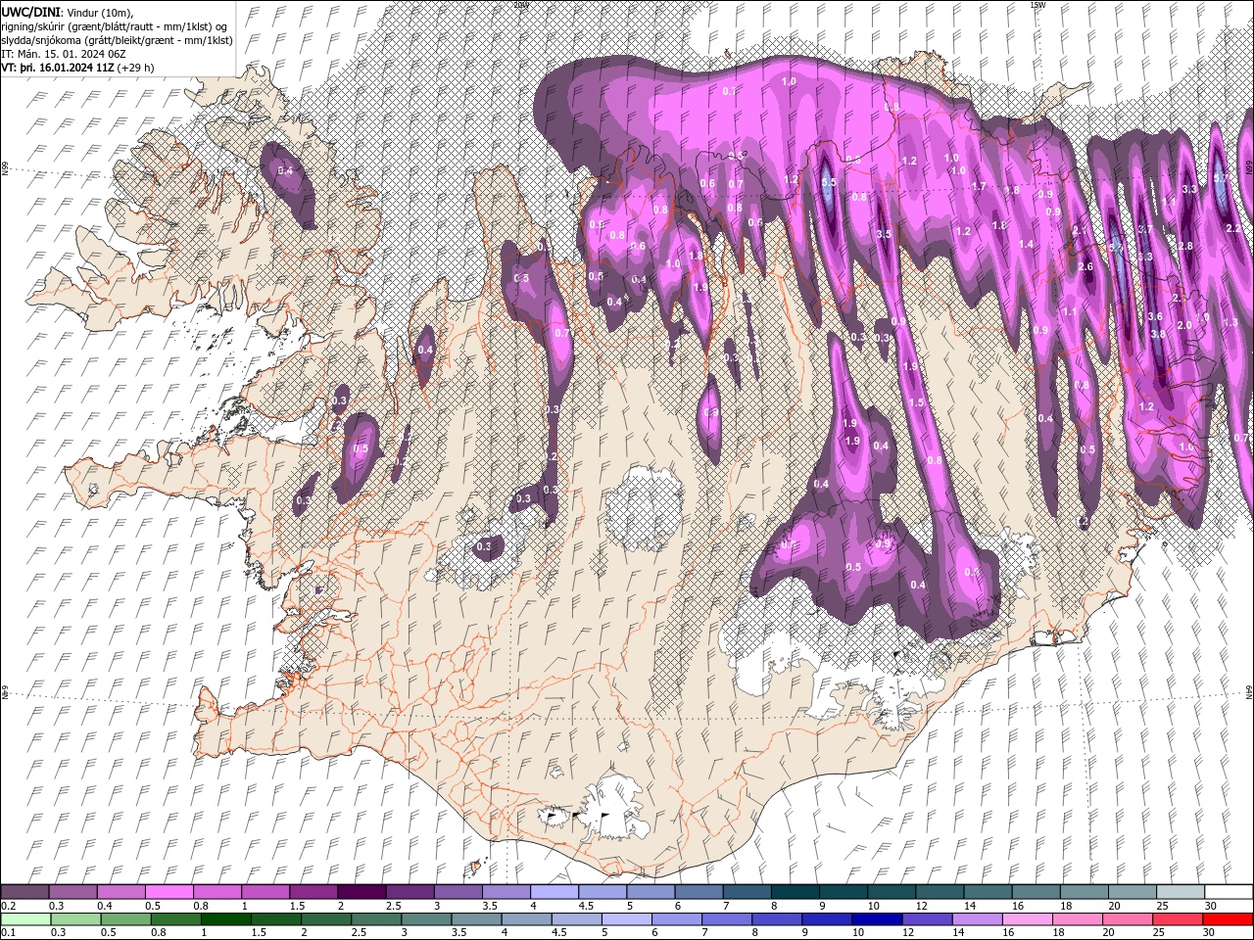Select the lavender swatch labelled 4 on the snow scale

(x=555, y=891)
